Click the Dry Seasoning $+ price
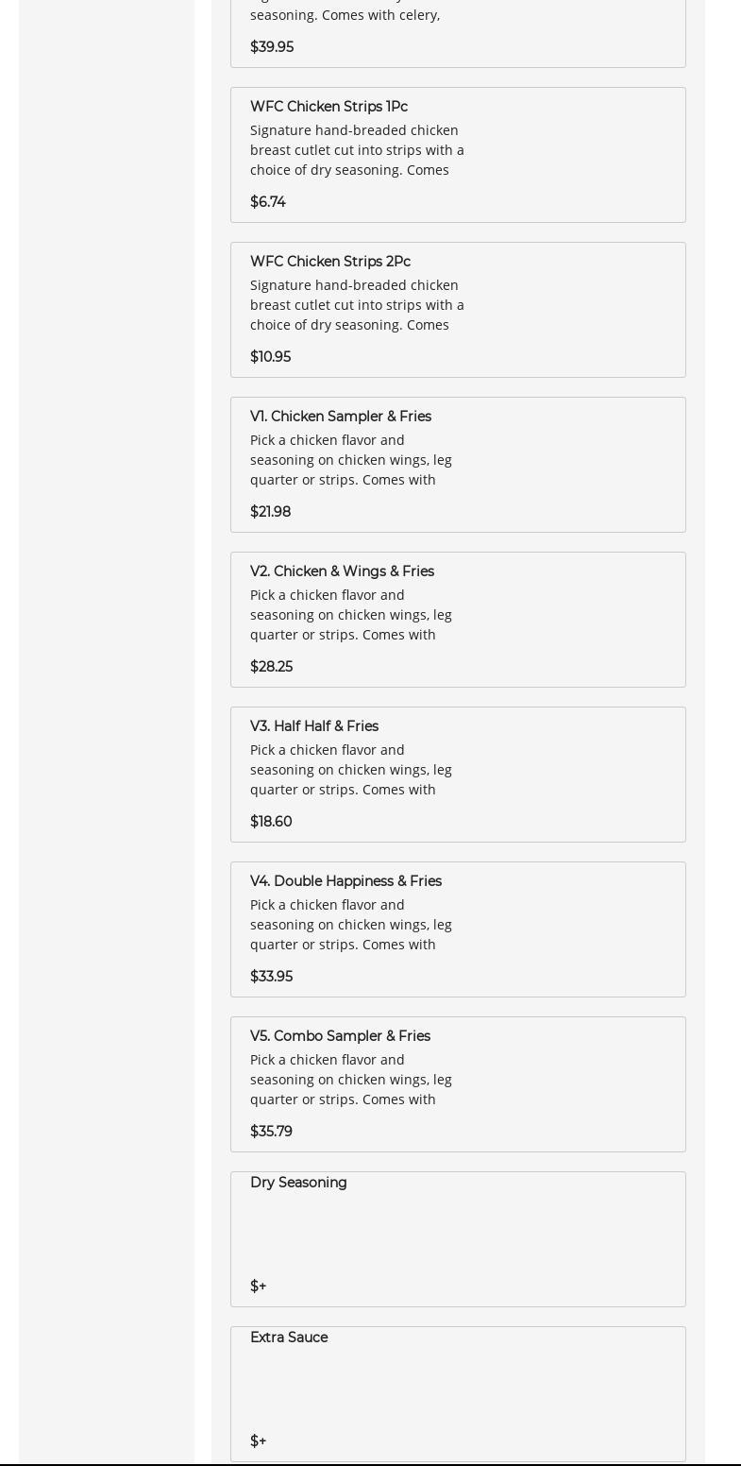Viewport: 741px width, 1466px height. pyautogui.click(x=258, y=1287)
